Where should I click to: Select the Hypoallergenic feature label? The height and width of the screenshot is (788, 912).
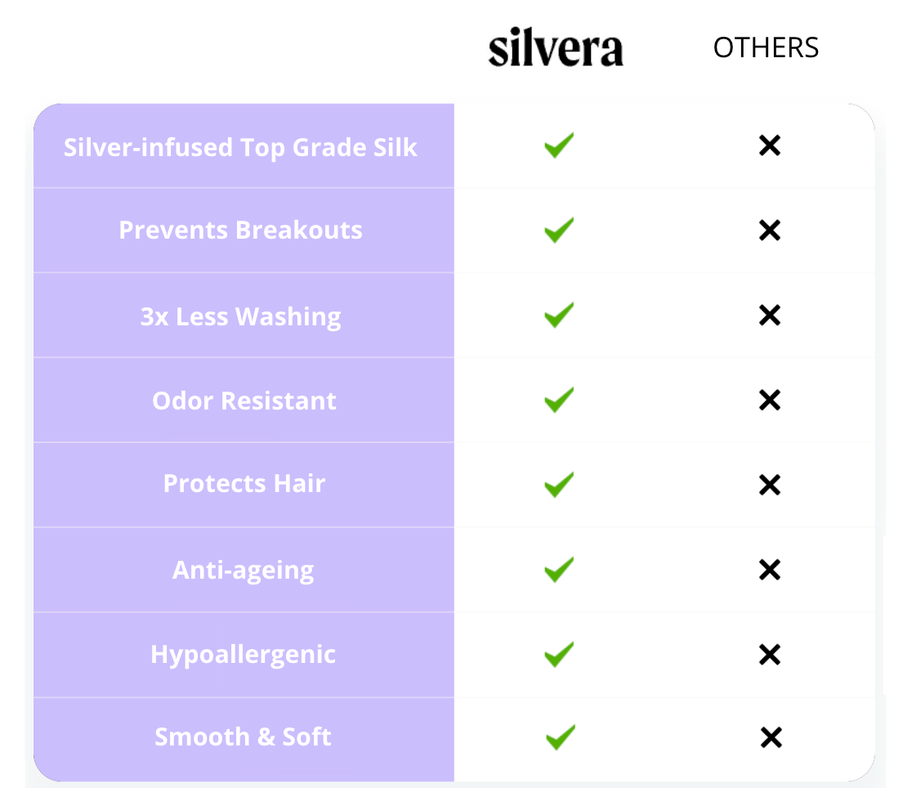(x=244, y=655)
